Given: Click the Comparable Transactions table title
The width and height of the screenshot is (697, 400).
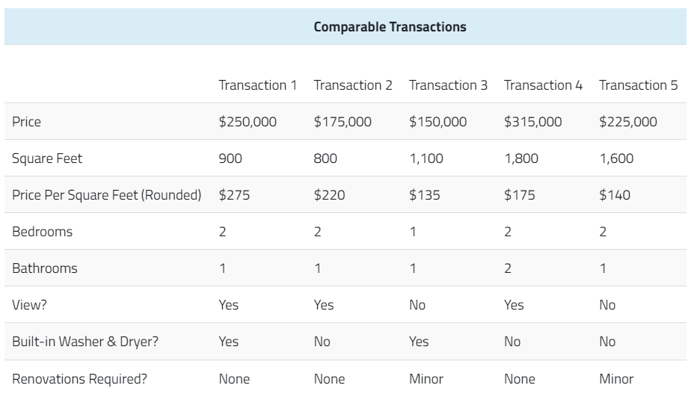Looking at the screenshot, I should (x=390, y=27).
